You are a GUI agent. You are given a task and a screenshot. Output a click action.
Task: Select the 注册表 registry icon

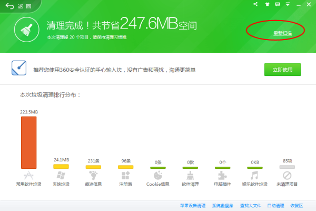(125, 175)
